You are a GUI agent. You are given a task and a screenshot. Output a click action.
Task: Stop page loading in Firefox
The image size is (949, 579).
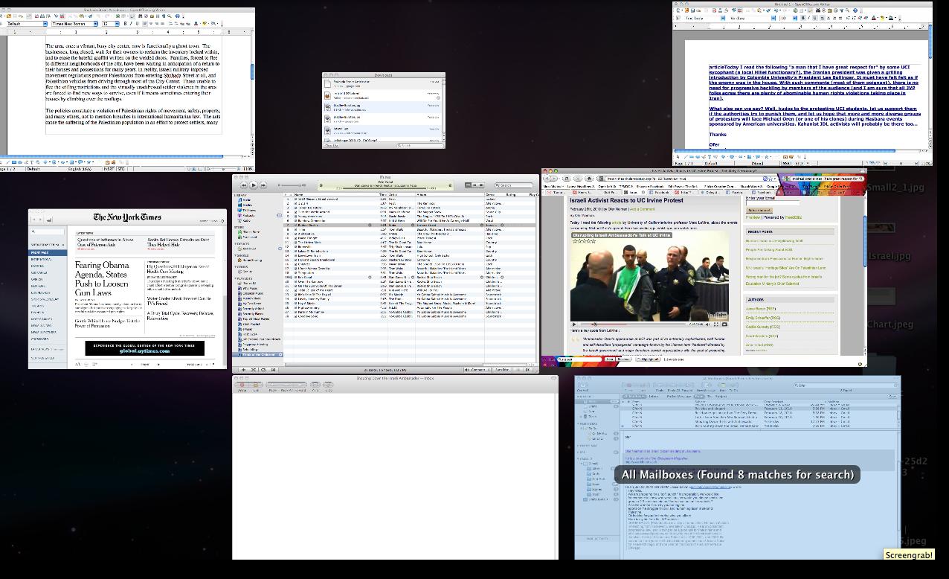[x=578, y=179]
